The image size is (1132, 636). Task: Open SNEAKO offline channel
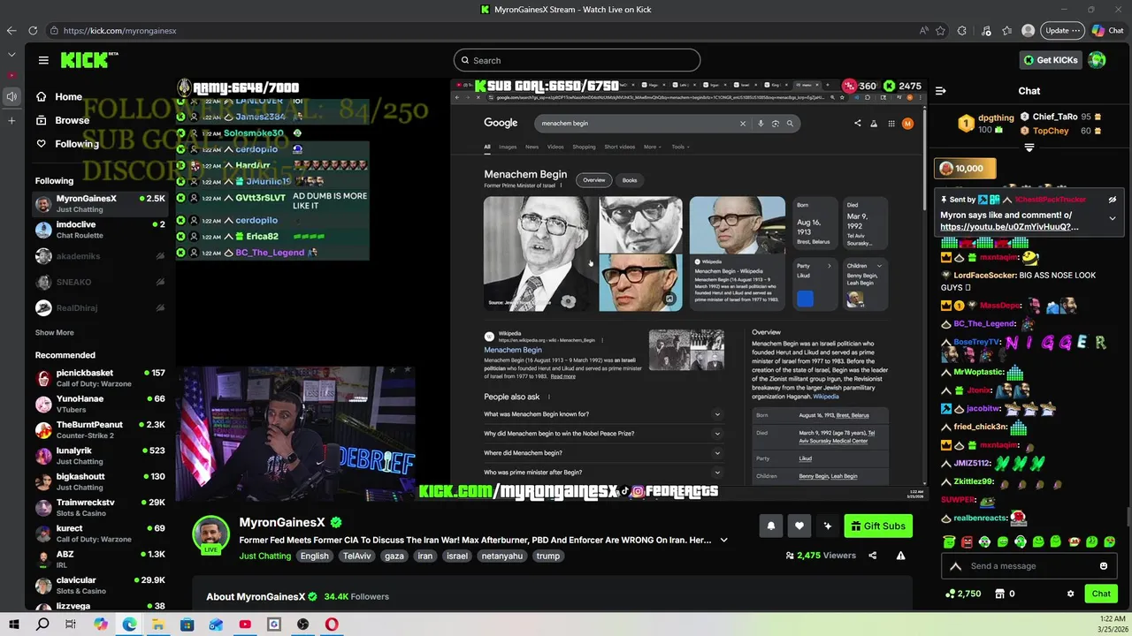(100, 282)
